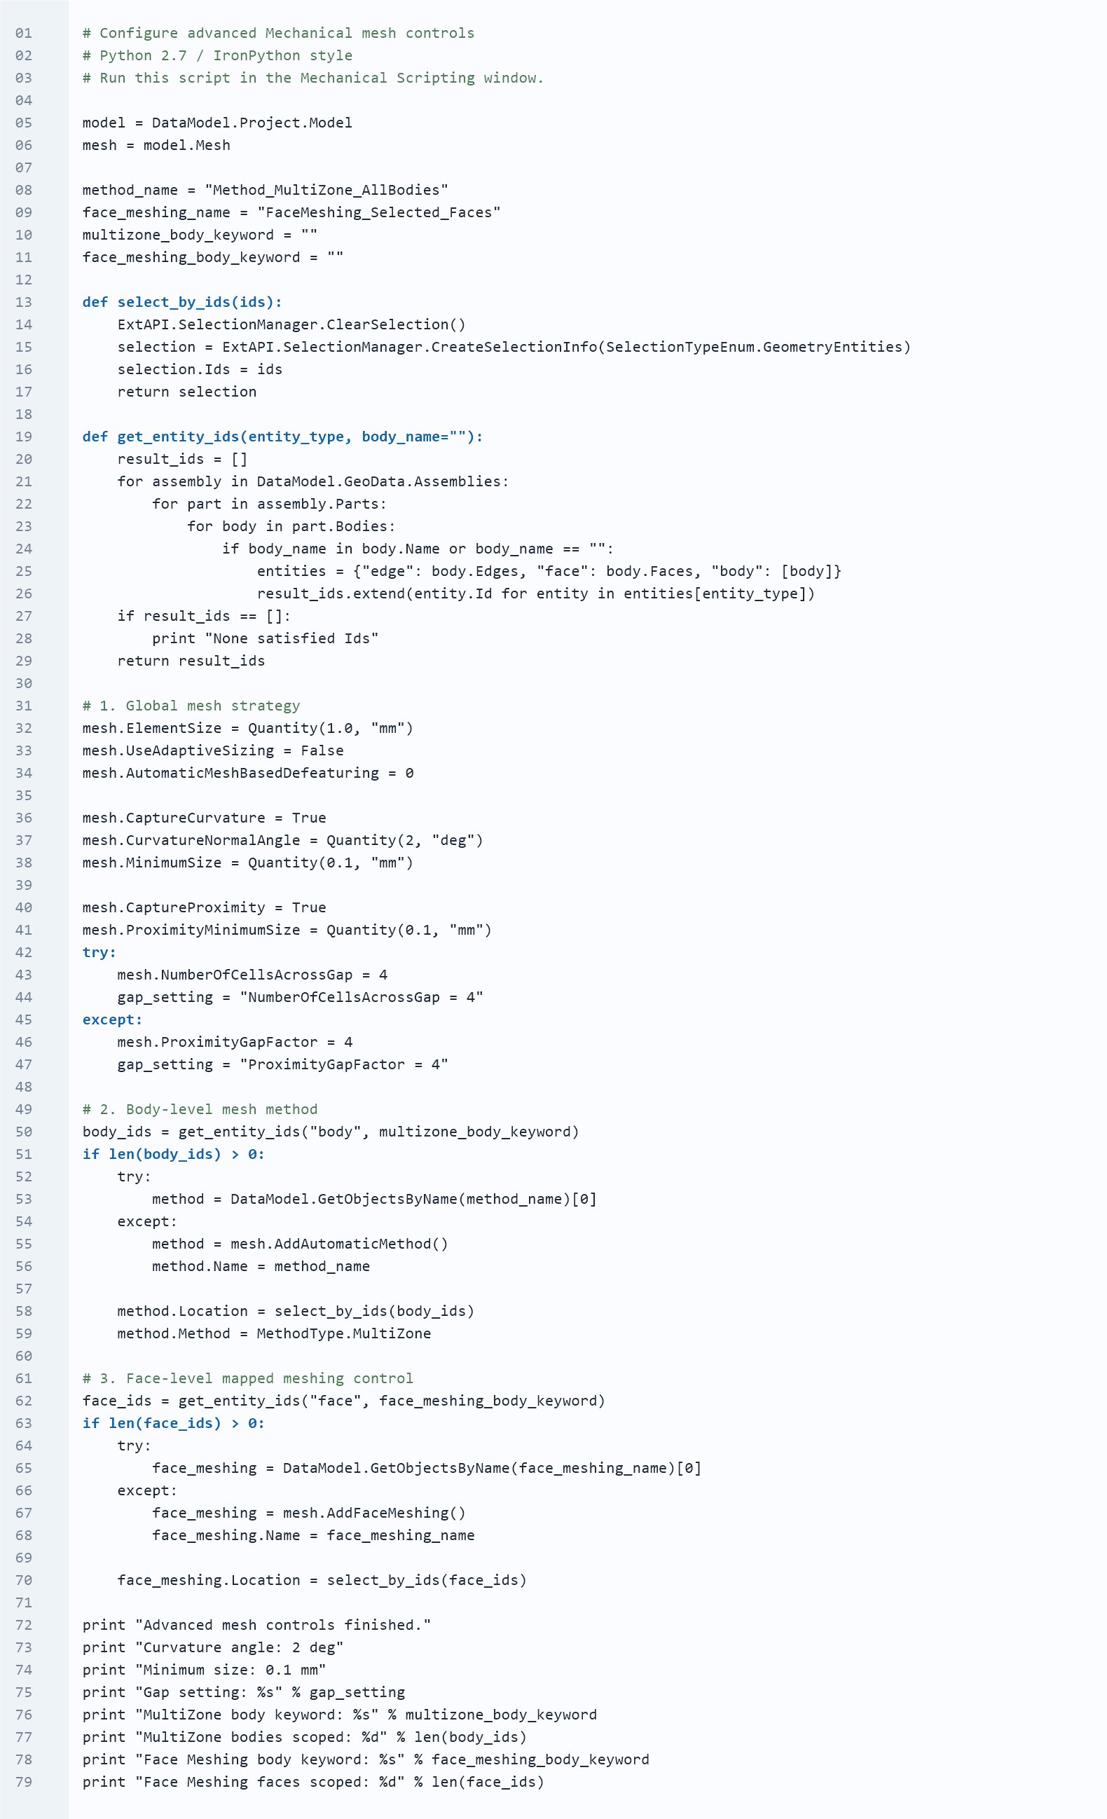The width and height of the screenshot is (1107, 1819).
Task: Click "method = mesh.AddAutomaticMethod()"
Action: [300, 1244]
